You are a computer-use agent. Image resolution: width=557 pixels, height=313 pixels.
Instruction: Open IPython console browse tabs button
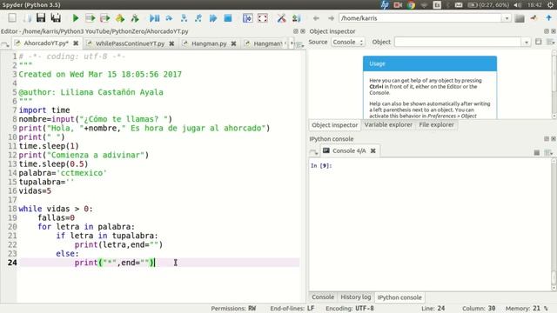click(313, 153)
